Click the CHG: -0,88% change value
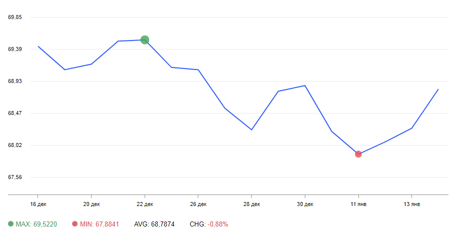457x238 pixels. [x=209, y=224]
